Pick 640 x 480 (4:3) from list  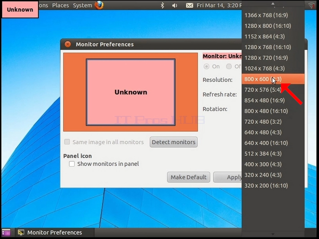273,132
